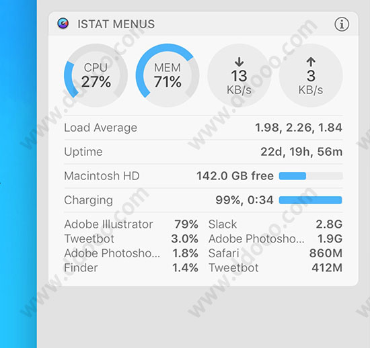The height and width of the screenshot is (348, 370).
Task: Select Slack 2.8G memory process entry
Action: pyautogui.click(x=275, y=224)
